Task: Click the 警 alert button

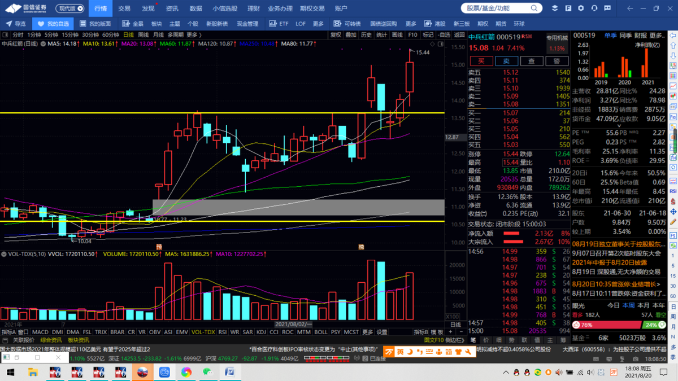Action: pos(557,61)
